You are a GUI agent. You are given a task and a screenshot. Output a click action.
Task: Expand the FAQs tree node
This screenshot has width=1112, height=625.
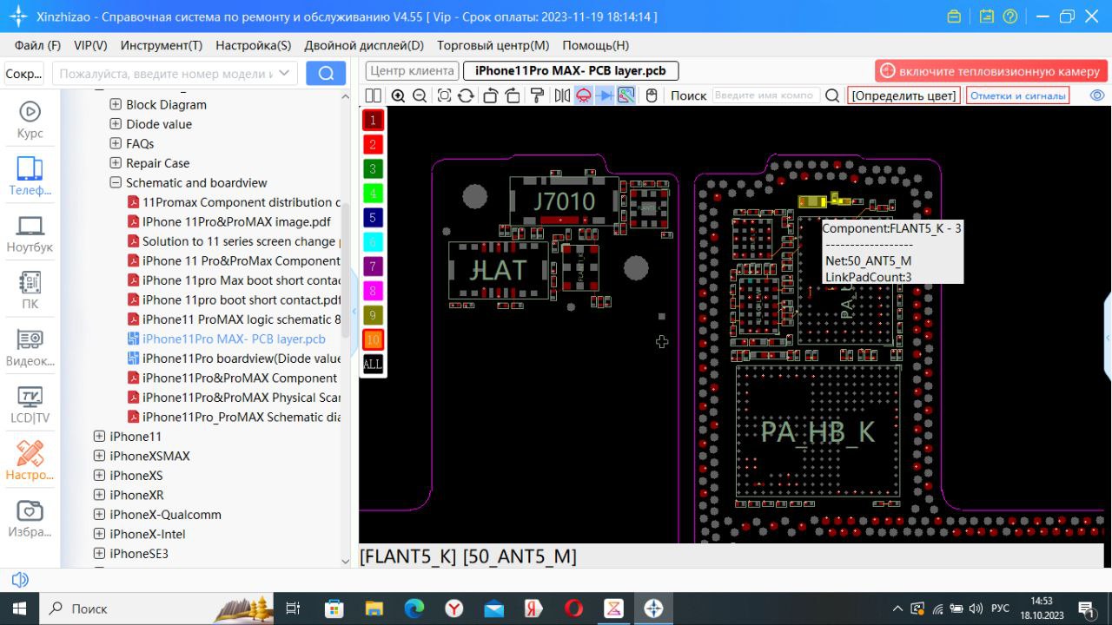coord(116,143)
